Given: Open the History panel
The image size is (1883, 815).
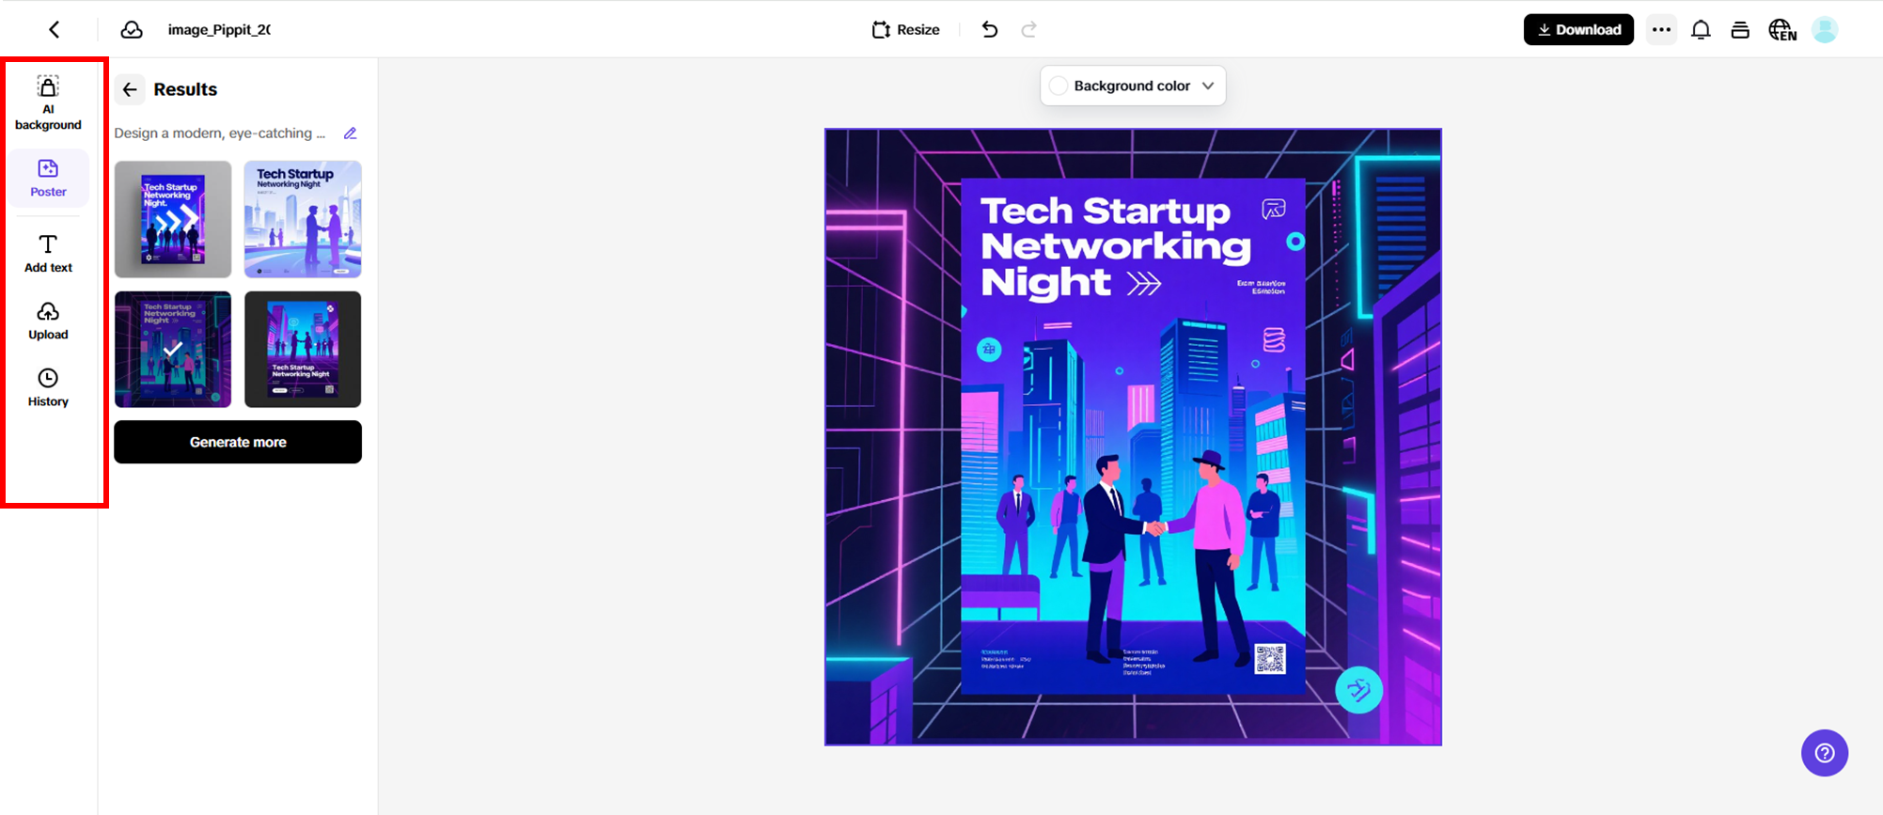Looking at the screenshot, I should [x=48, y=387].
